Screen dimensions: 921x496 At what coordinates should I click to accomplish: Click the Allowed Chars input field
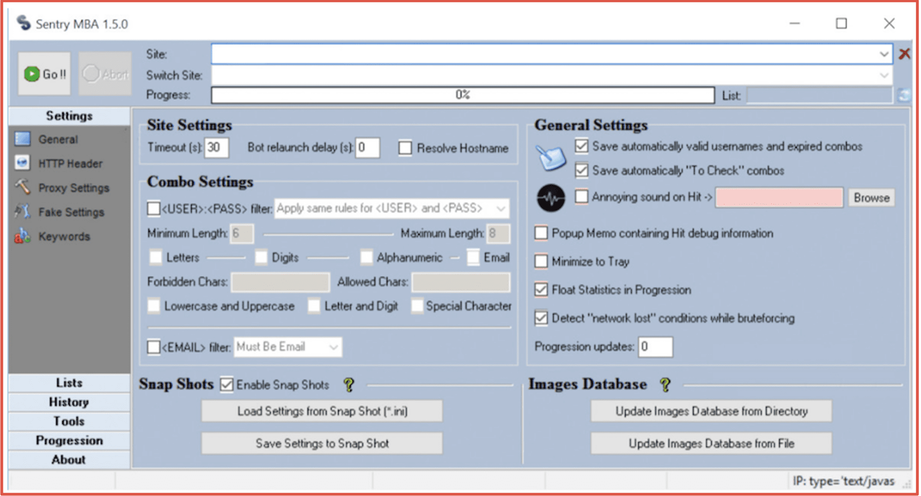[x=461, y=282]
